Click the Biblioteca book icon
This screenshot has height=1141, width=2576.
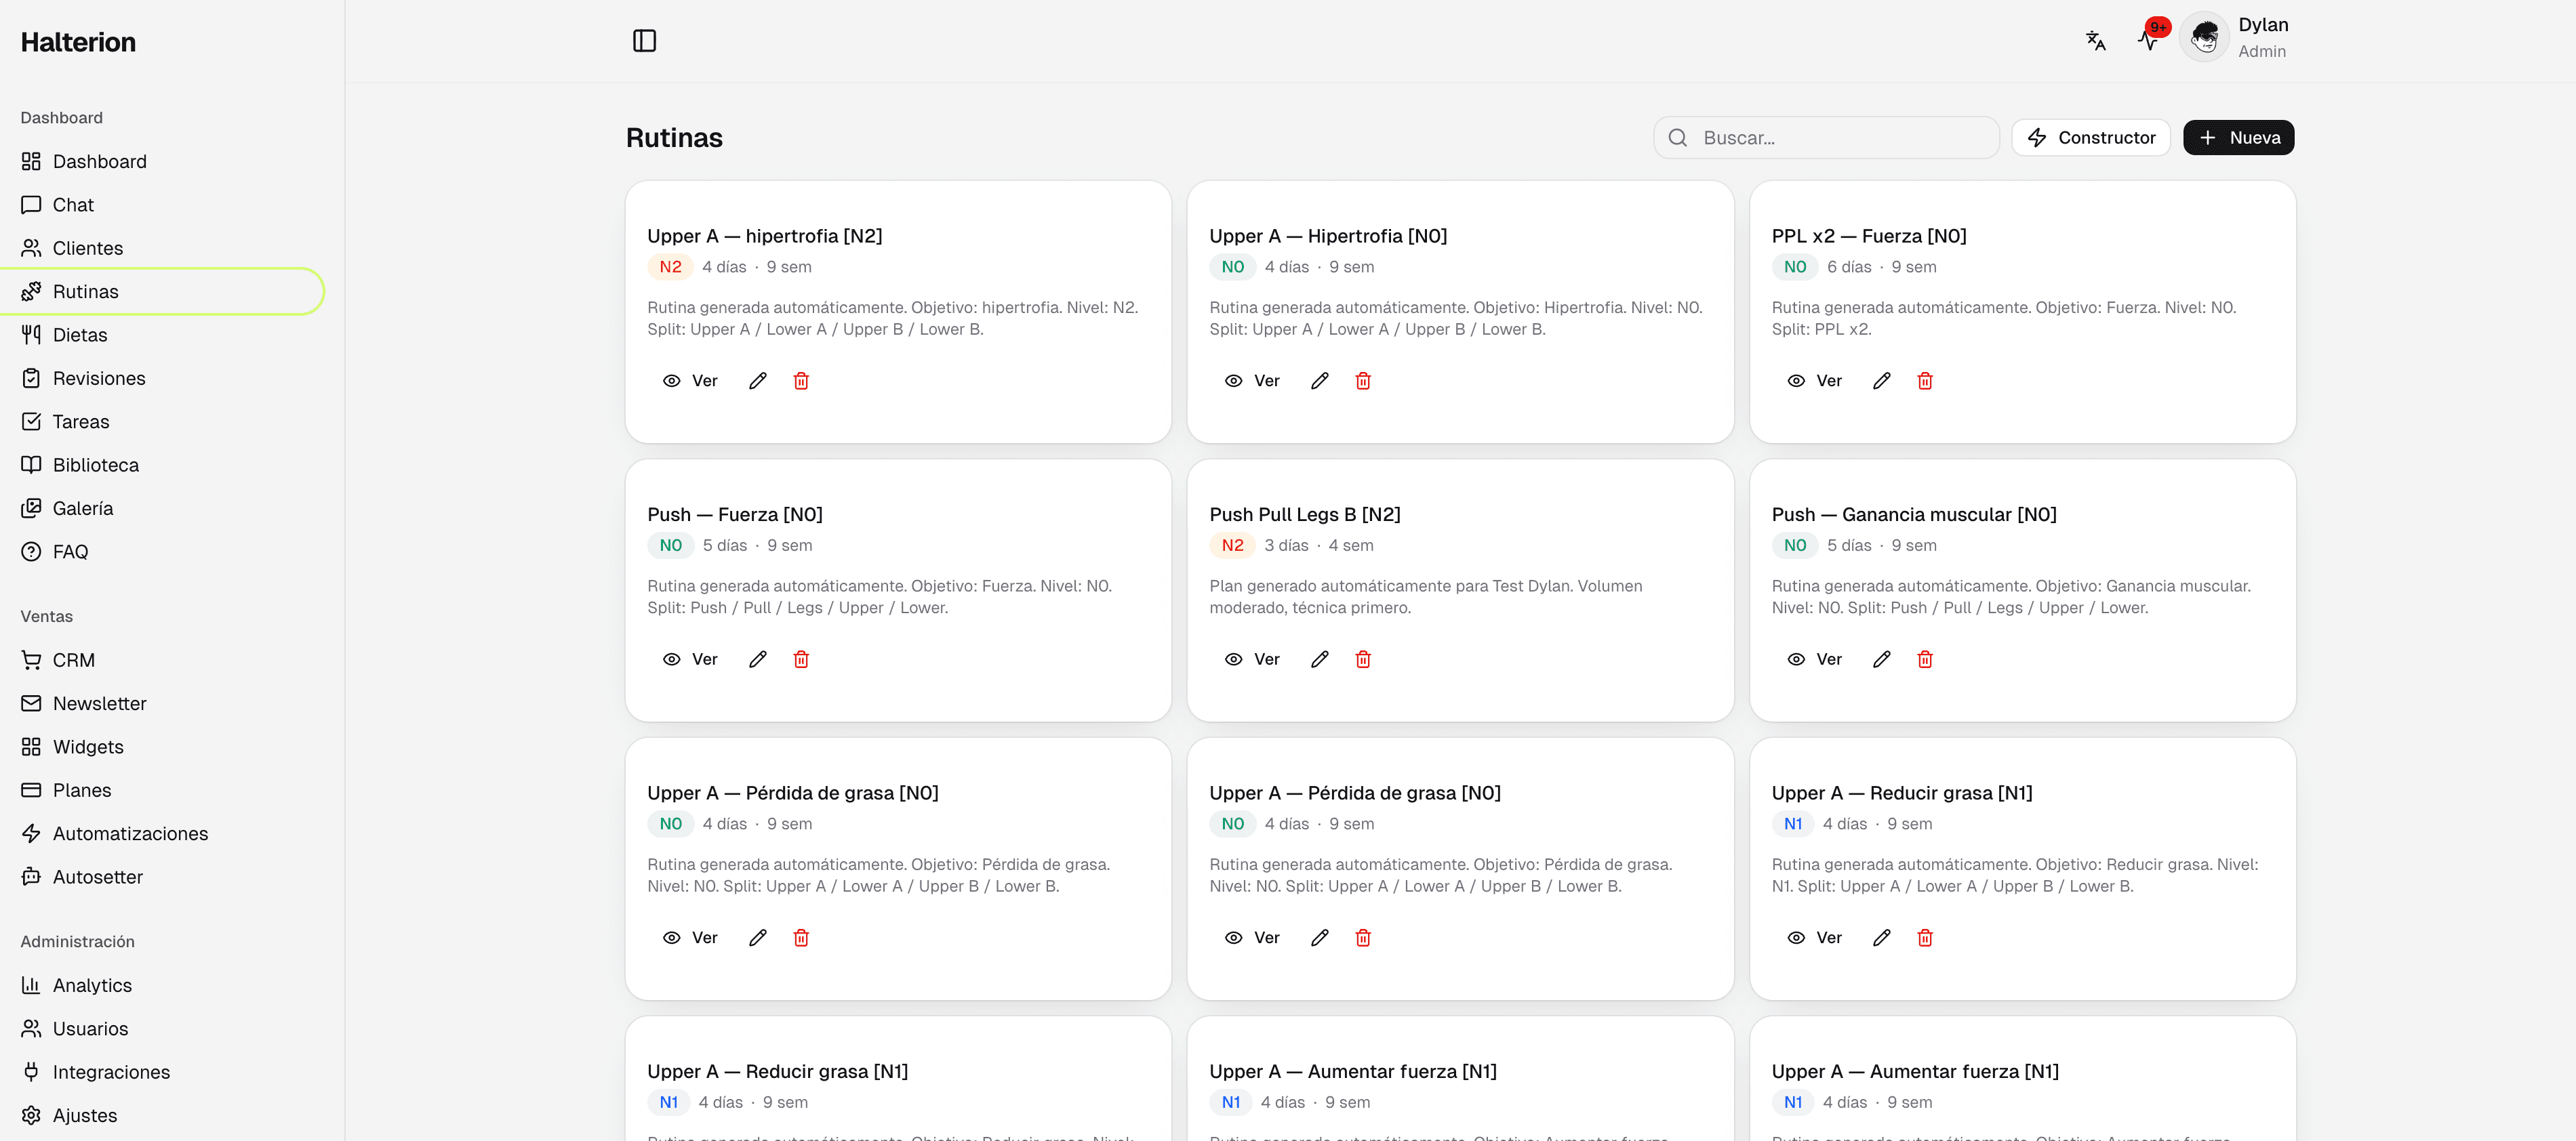pyautogui.click(x=31, y=465)
